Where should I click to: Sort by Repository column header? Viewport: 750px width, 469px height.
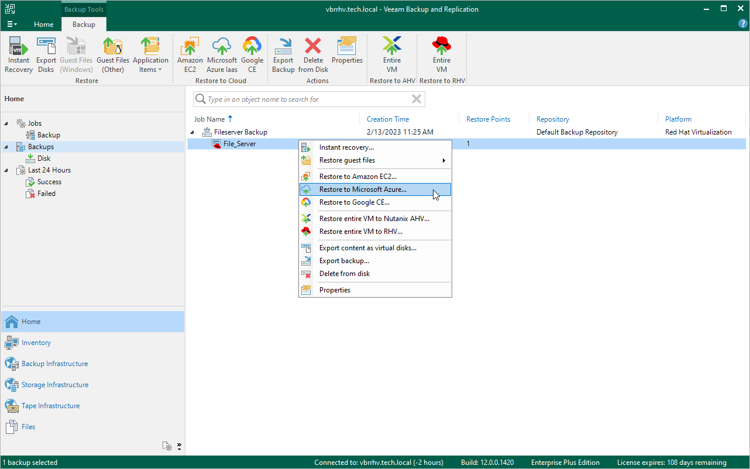pyautogui.click(x=553, y=119)
